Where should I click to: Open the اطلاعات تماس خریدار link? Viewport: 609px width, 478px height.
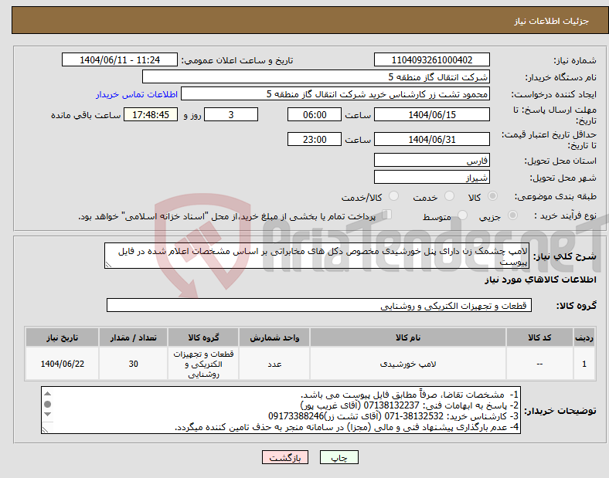137,94
